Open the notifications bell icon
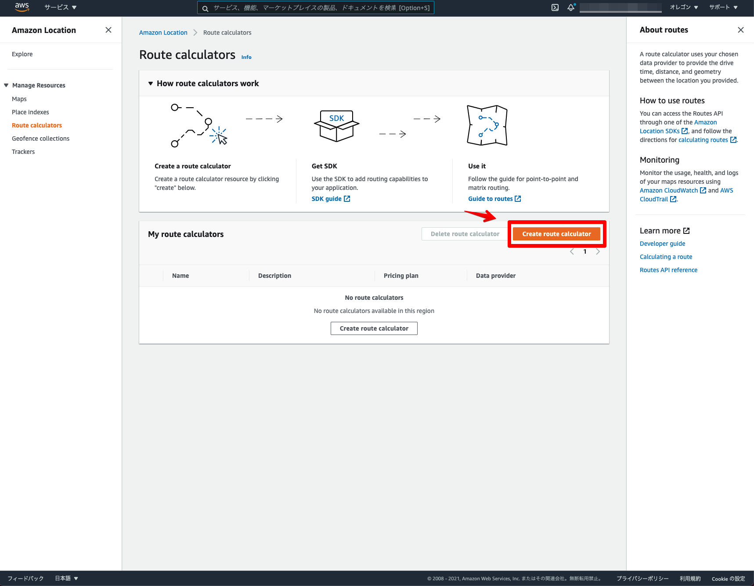Screen dimensions: 754x586 (x=571, y=7)
